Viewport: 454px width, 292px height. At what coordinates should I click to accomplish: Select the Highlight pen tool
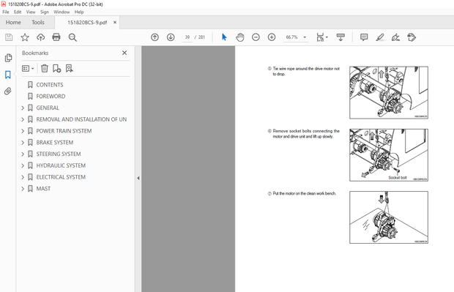point(380,37)
